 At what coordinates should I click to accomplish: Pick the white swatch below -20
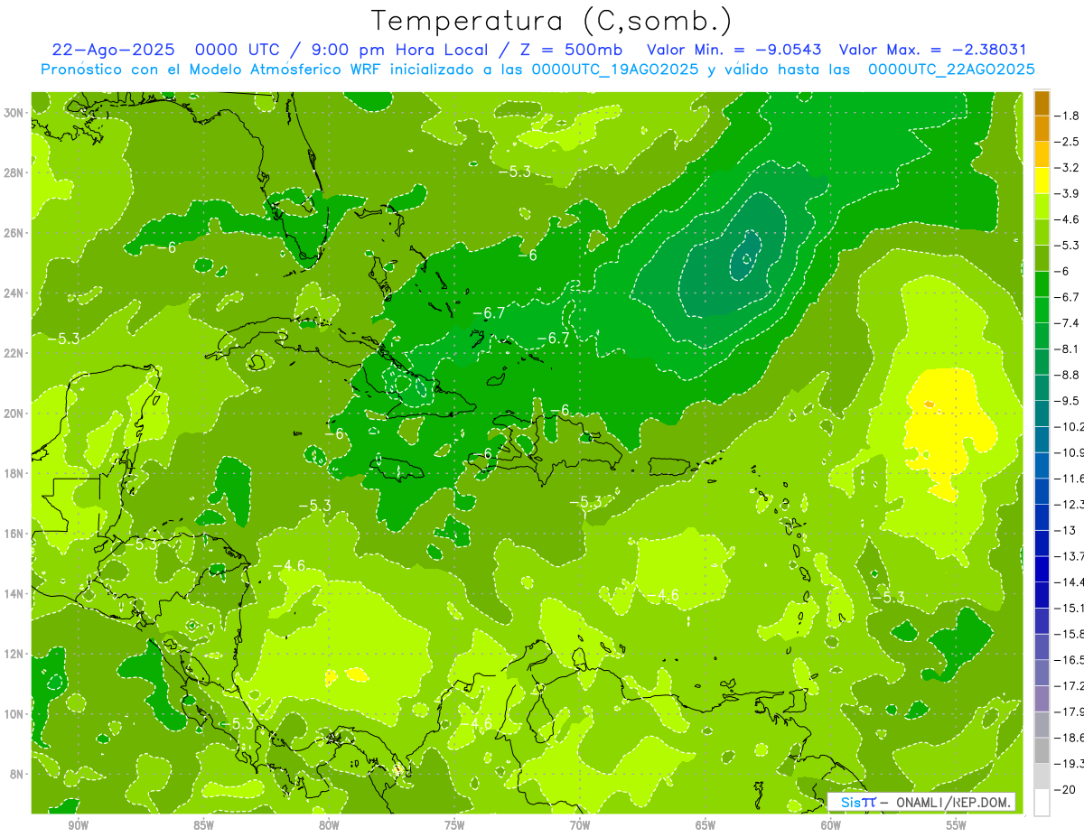1042,803
